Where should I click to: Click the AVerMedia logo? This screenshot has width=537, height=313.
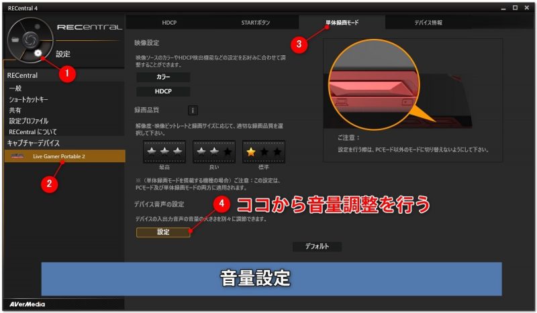point(28,304)
